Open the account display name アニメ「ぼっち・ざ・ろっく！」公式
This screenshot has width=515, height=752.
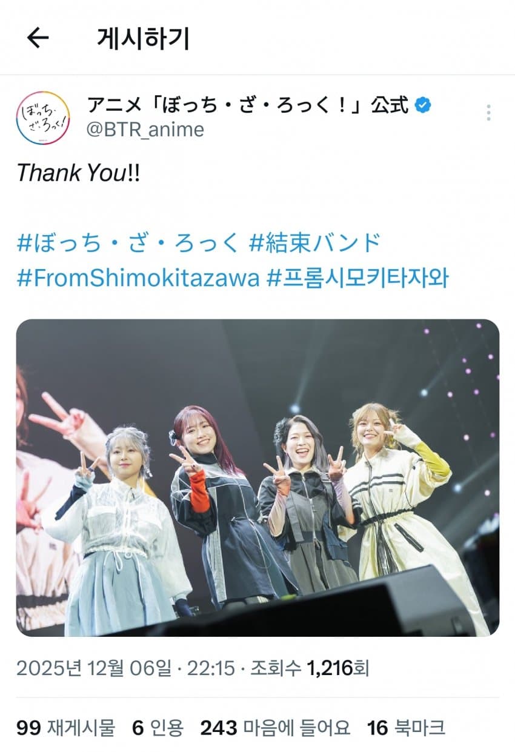248,105
